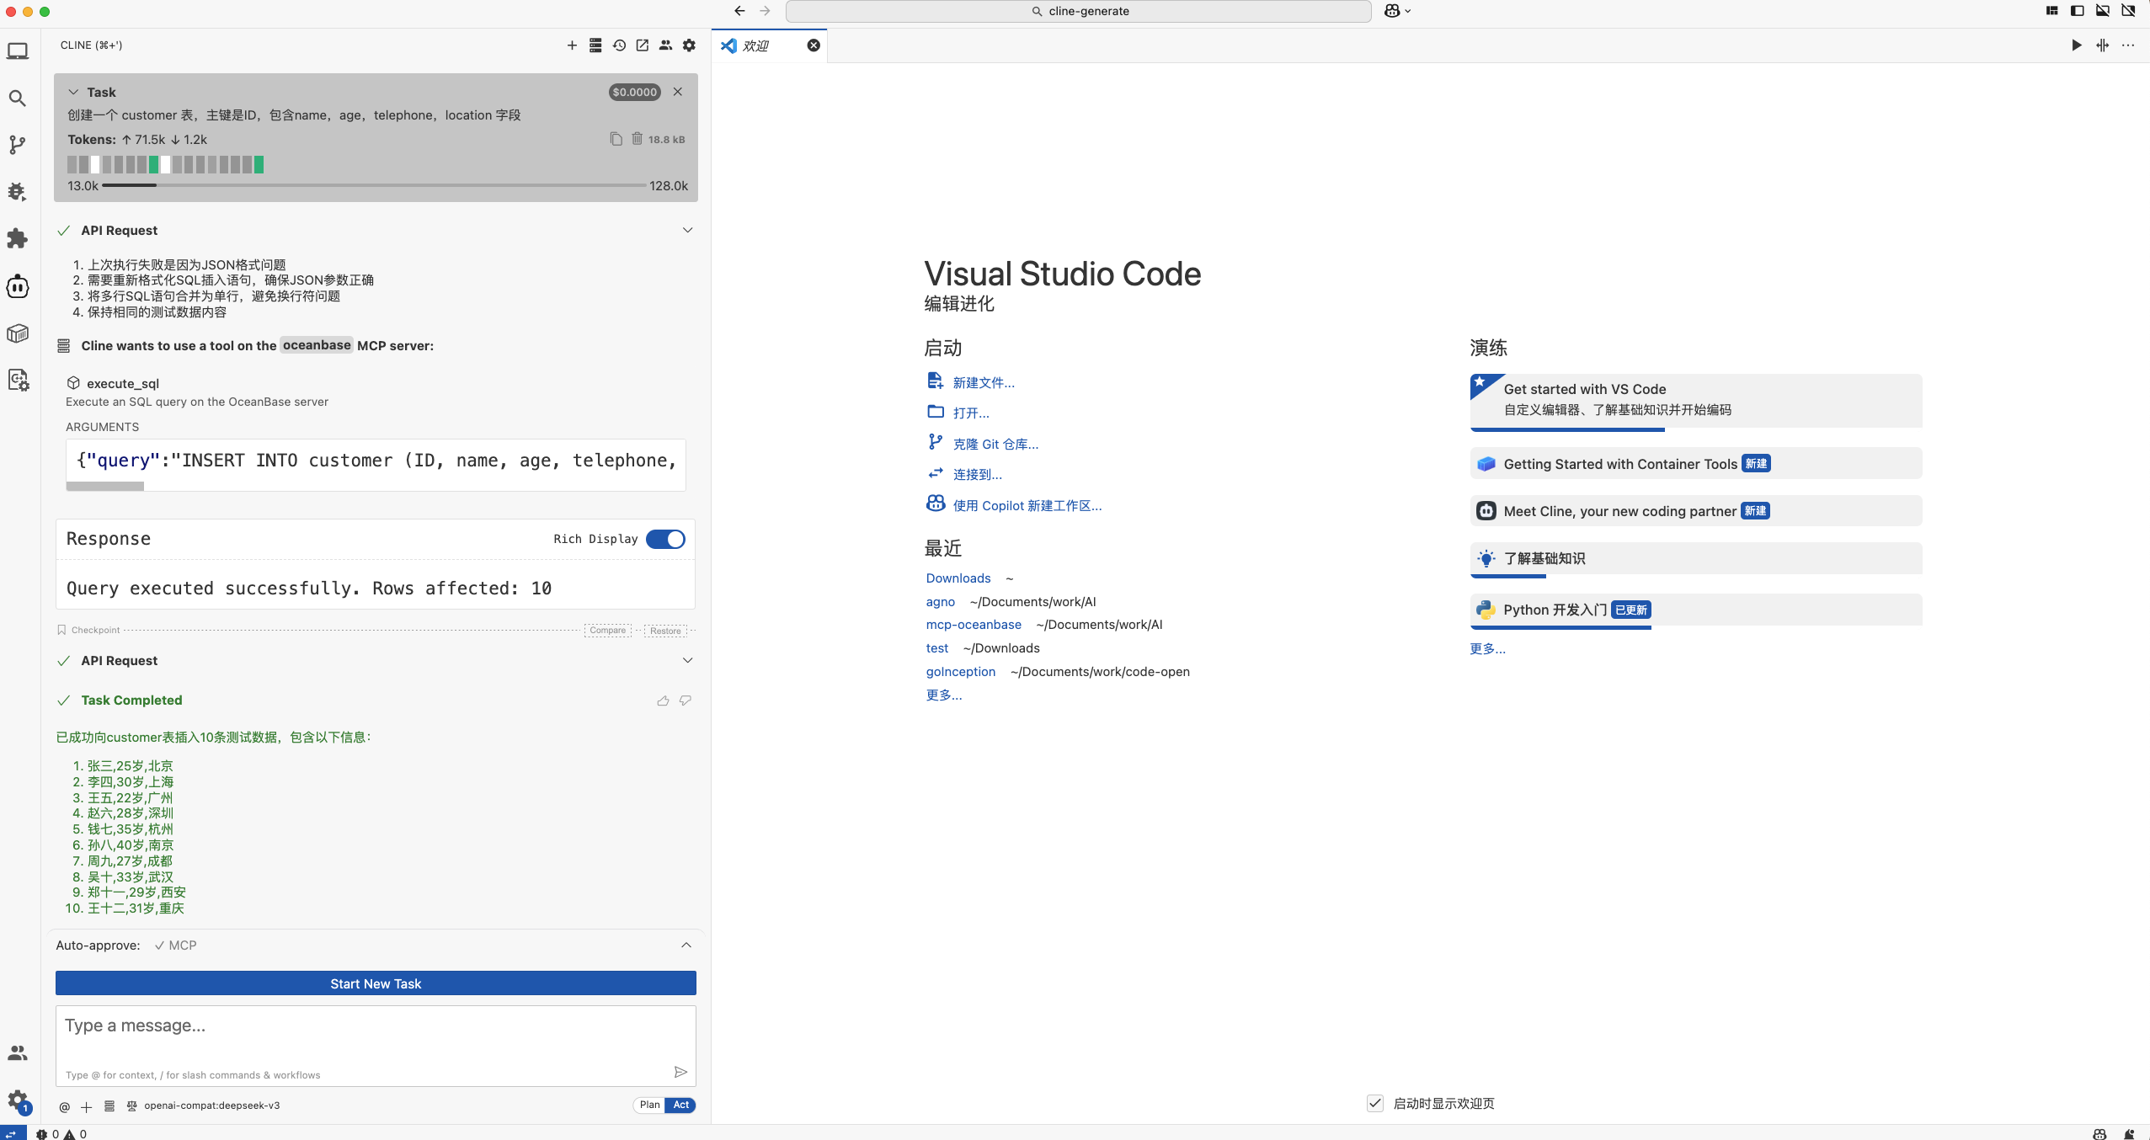Open Cline task history icon
2150x1140 pixels.
click(x=619, y=45)
